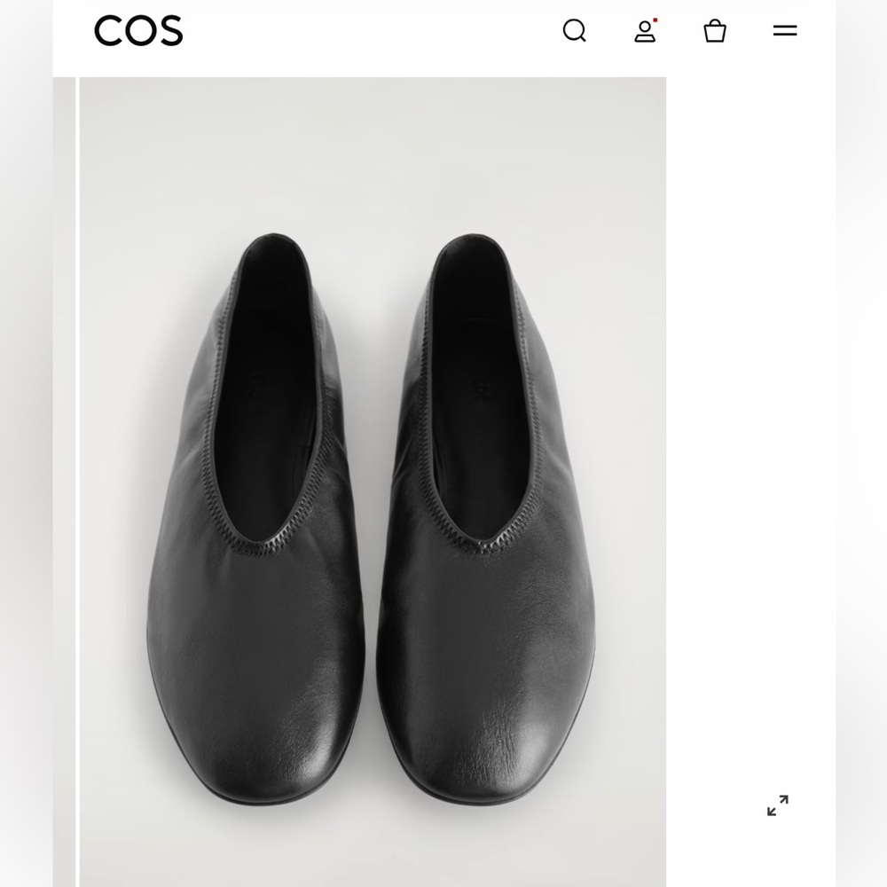Click the black leather flats product image
Image resolution: width=887 pixels, height=887 pixels.
point(373,482)
